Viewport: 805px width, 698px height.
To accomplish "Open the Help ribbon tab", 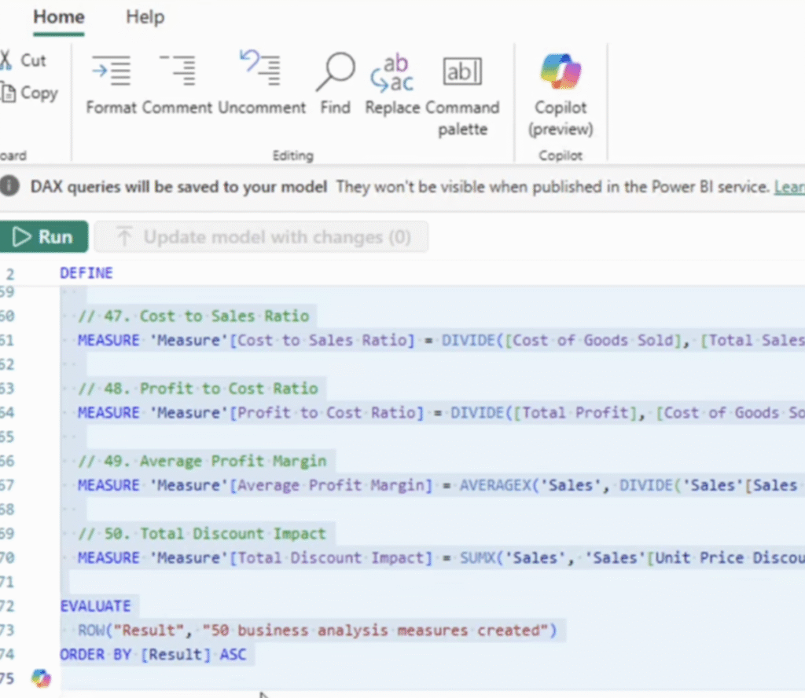I will (x=144, y=17).
